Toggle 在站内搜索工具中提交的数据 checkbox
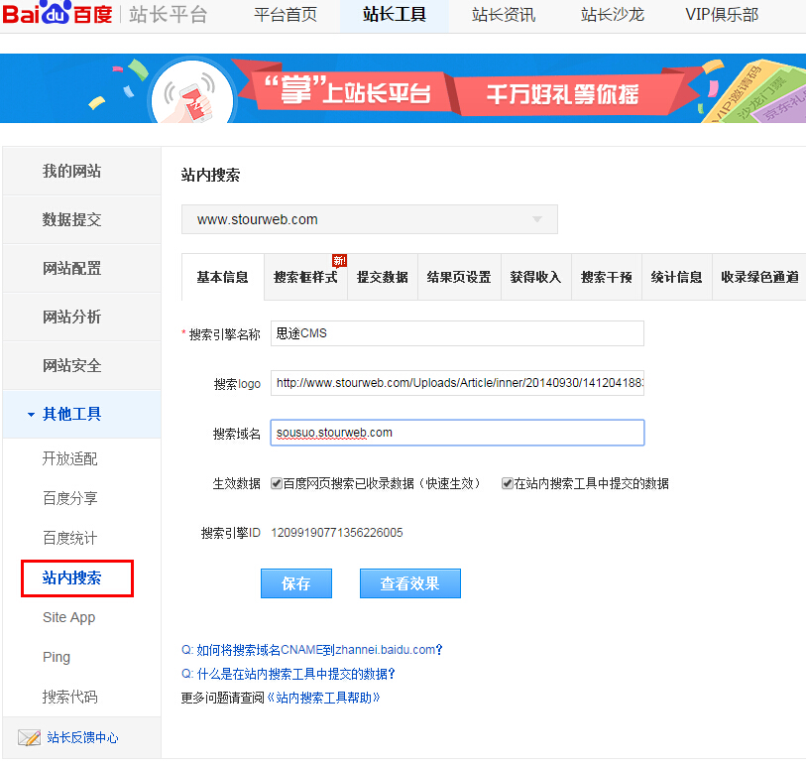This screenshot has height=768, width=806. pos(508,484)
